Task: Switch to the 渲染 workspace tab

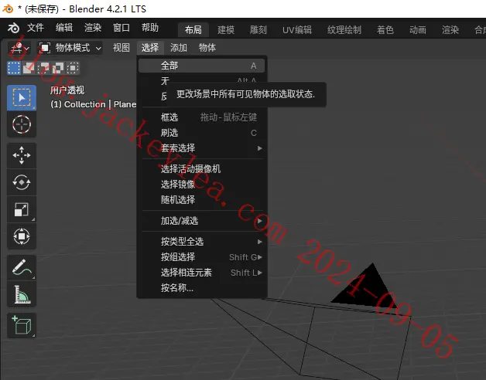Action: (x=450, y=30)
